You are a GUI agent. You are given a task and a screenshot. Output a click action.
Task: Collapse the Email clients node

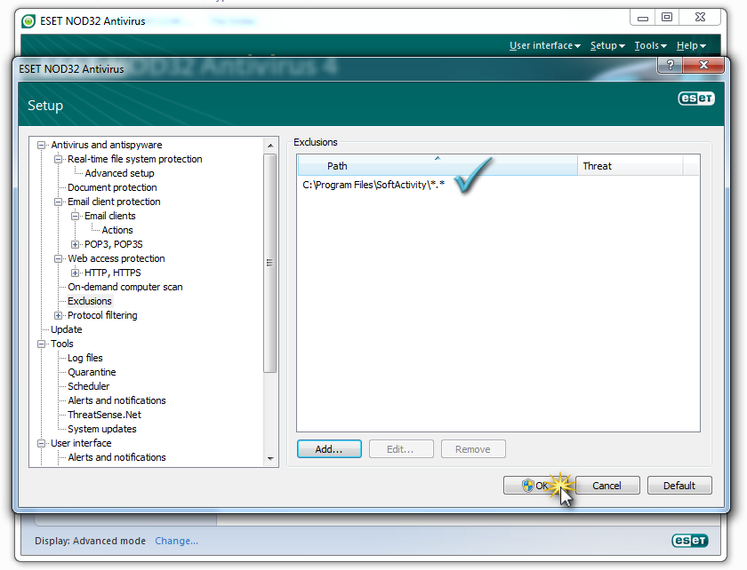click(75, 216)
